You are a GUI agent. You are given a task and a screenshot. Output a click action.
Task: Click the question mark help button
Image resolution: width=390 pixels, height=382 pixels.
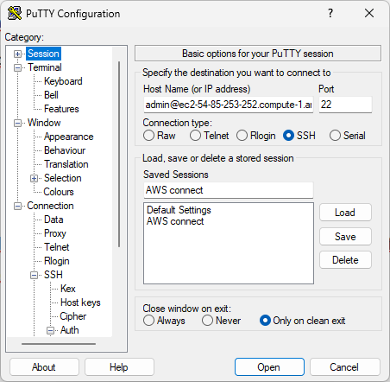pos(330,13)
